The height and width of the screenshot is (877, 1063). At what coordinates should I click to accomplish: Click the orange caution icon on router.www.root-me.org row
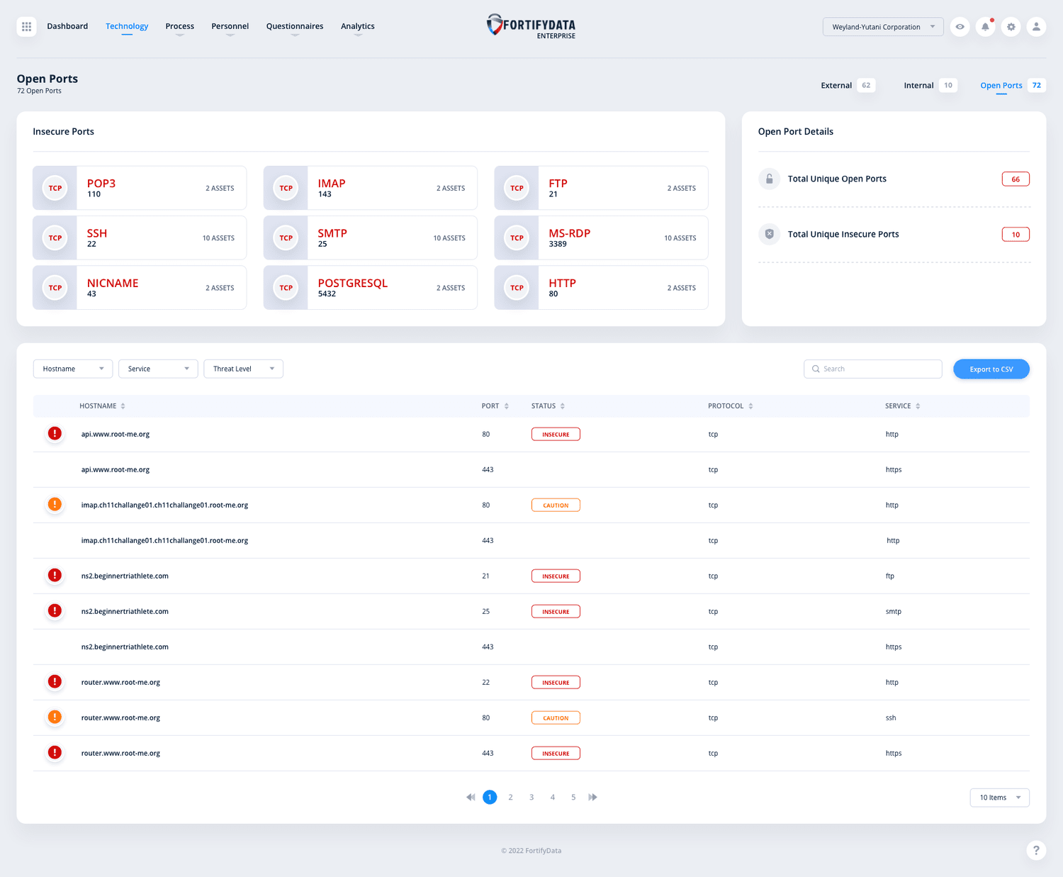pos(55,717)
